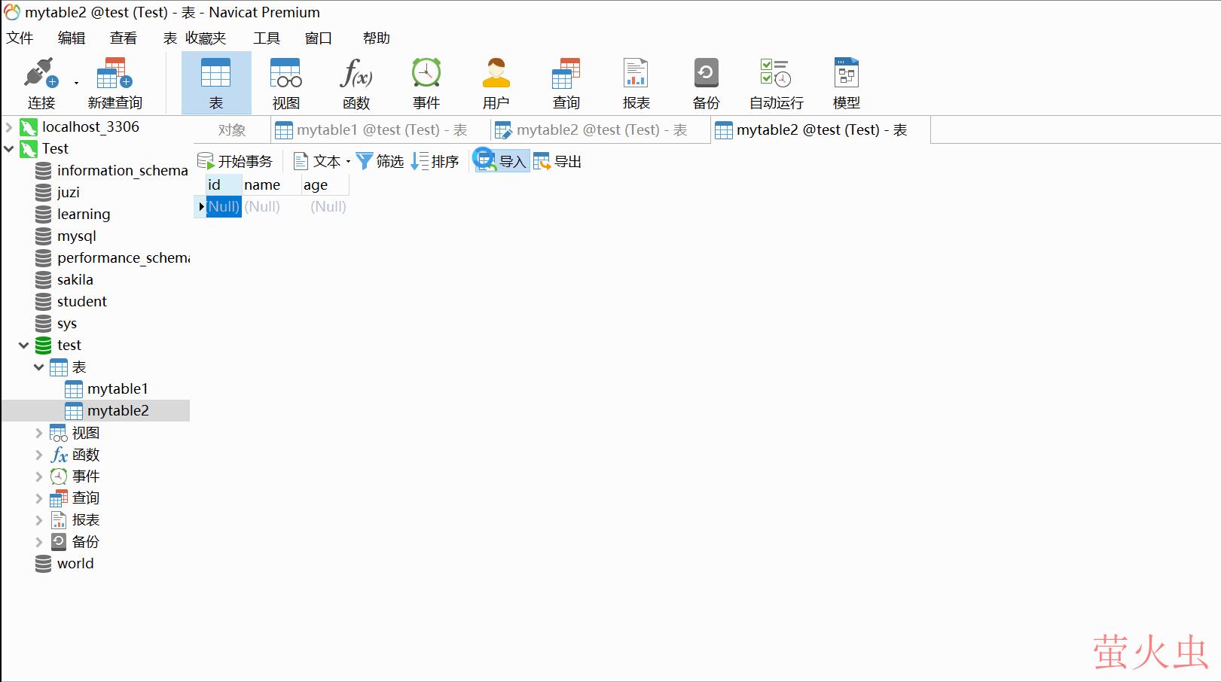Expand the 视图 node under test
The image size is (1221, 682).
pos(39,433)
